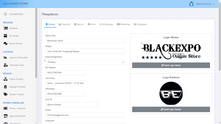Switch to the Kurir tab

click(92, 24)
